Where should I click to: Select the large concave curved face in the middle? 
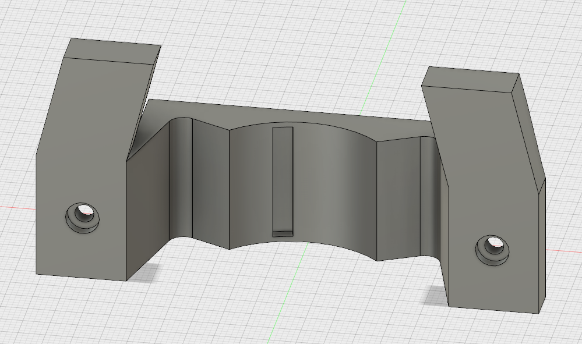[x=327, y=189]
